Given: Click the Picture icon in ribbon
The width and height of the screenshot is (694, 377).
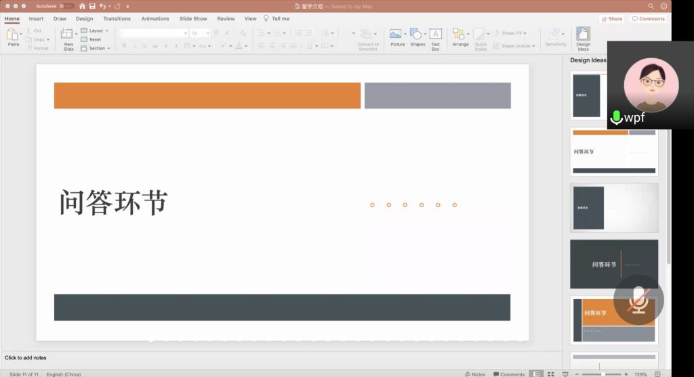Looking at the screenshot, I should click(x=396, y=35).
